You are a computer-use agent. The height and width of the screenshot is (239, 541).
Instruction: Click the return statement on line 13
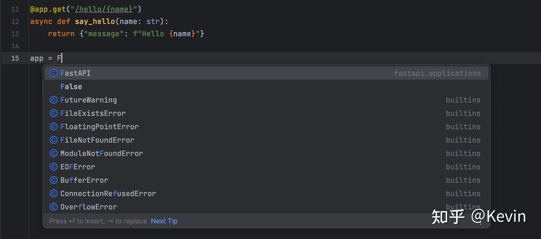click(x=61, y=34)
